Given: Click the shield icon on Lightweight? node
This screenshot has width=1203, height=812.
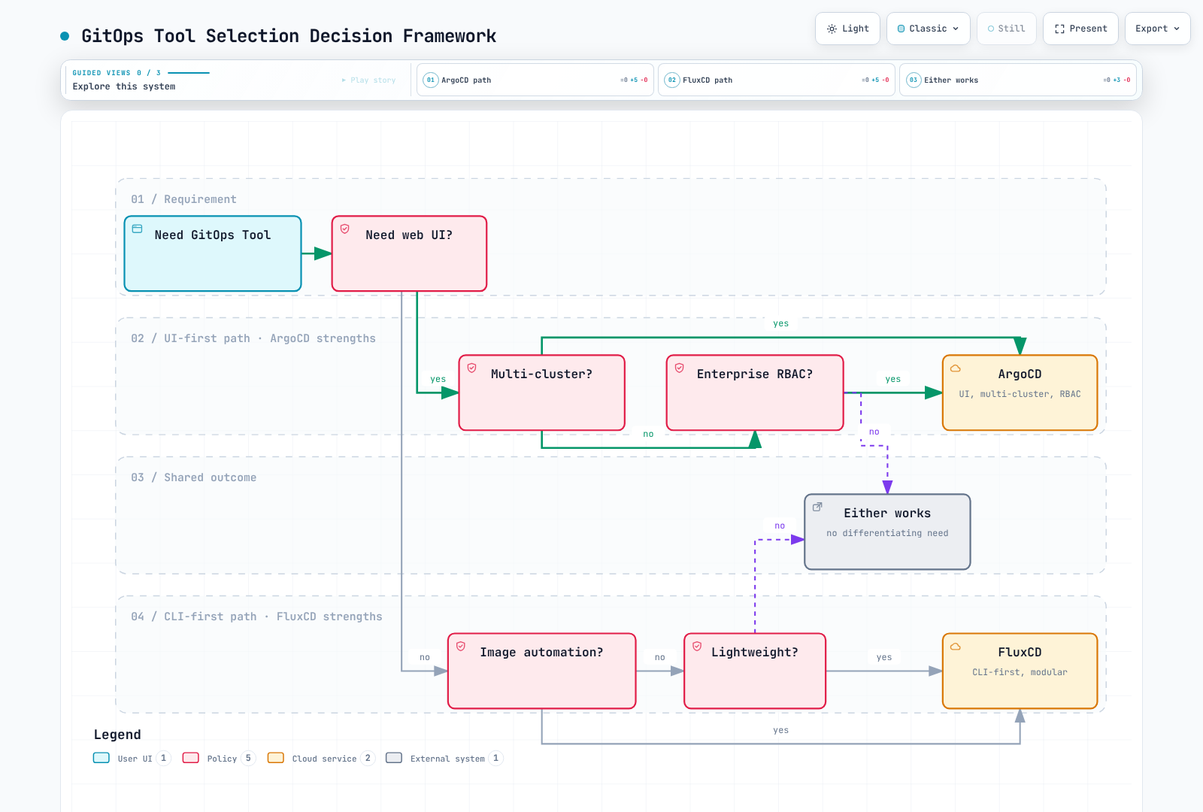Looking at the screenshot, I should 697,646.
